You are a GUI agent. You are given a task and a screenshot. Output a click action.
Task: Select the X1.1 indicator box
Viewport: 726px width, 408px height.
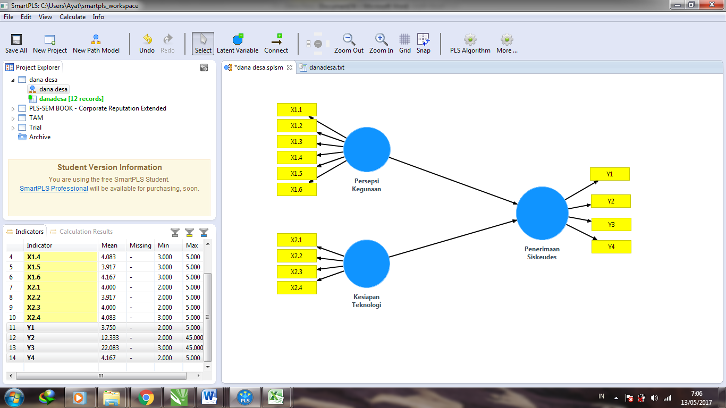[x=297, y=110]
